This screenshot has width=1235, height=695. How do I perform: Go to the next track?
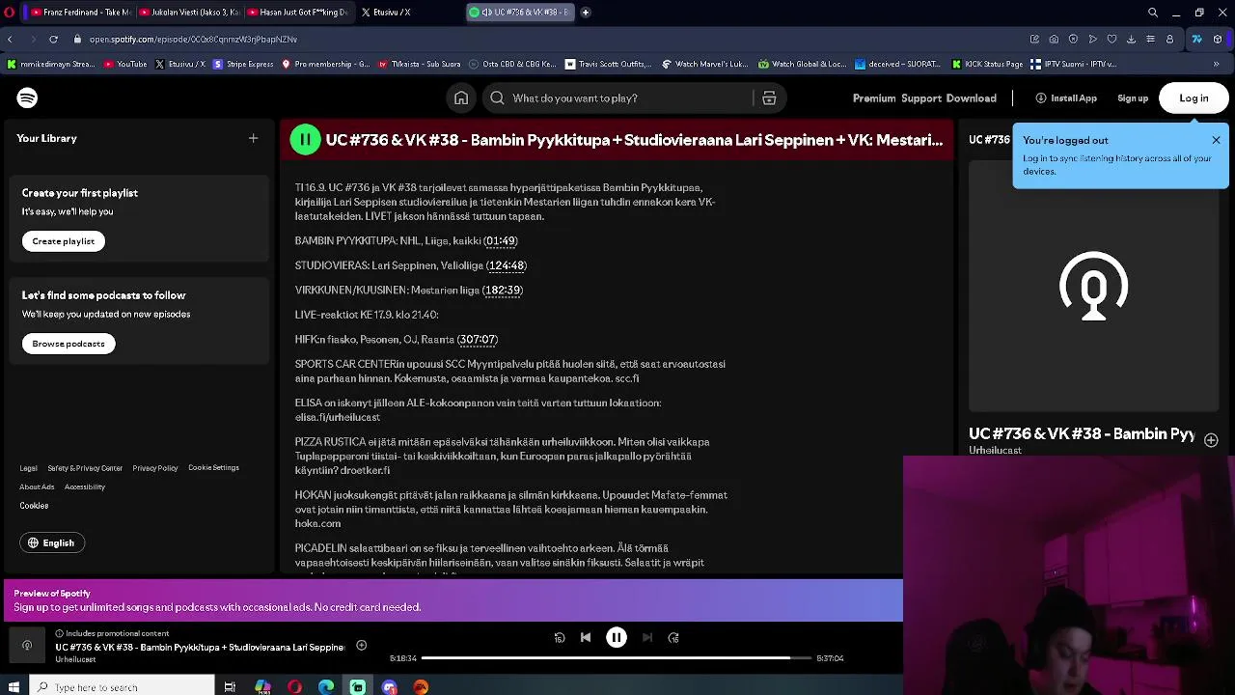647,637
